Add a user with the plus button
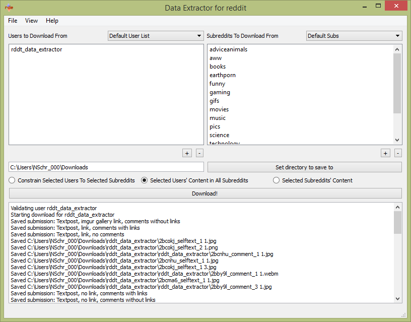This screenshot has height=322, width=411. tap(187, 153)
